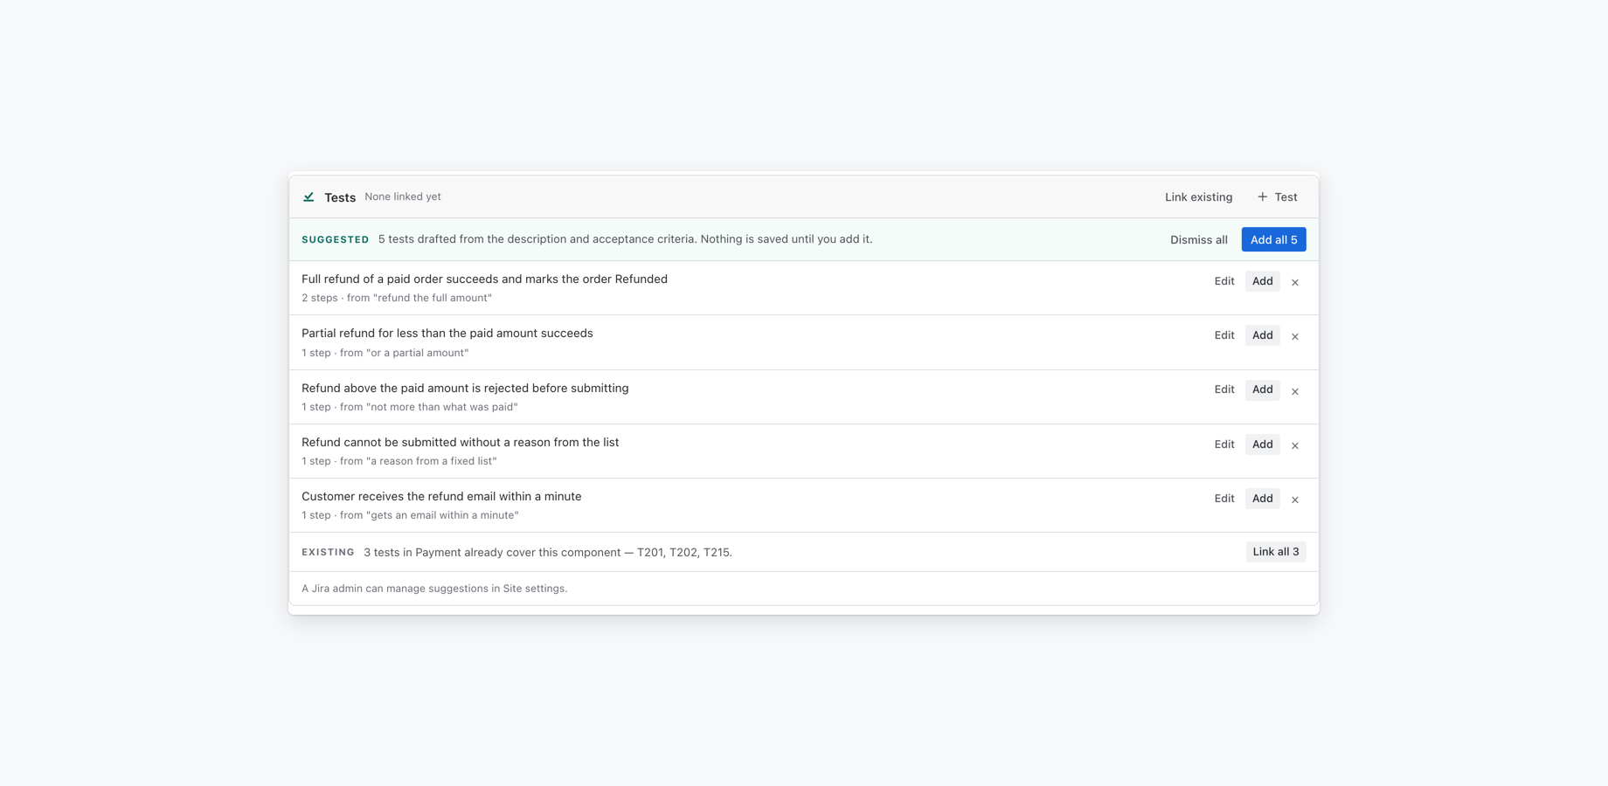Dismiss Refund above paid amount suggestion X
Image resolution: width=1608 pixels, height=786 pixels.
(1294, 391)
